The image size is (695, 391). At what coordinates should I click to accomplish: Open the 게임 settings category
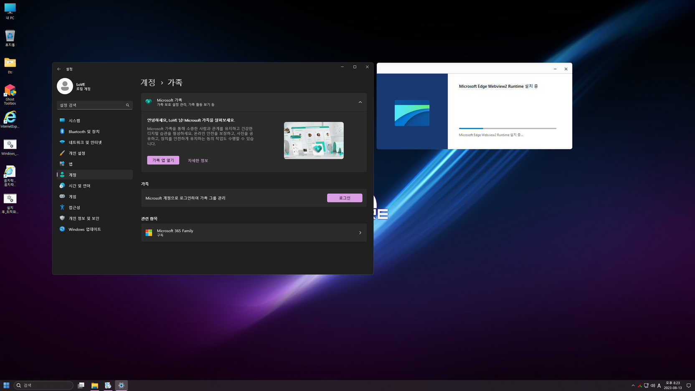coord(95,196)
